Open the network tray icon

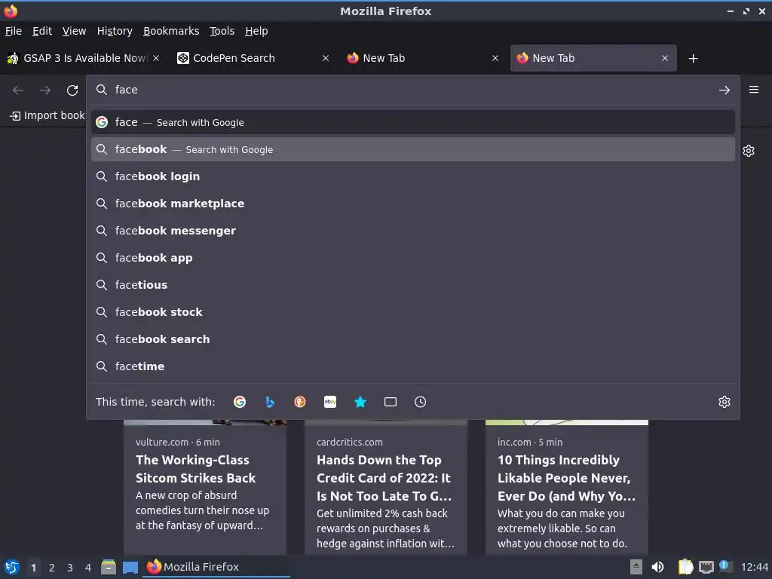pyautogui.click(x=706, y=567)
